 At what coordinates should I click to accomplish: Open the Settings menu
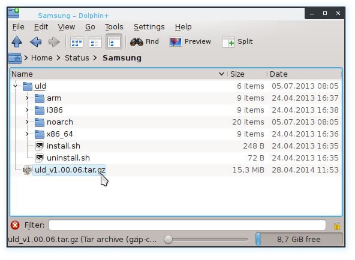click(x=149, y=27)
